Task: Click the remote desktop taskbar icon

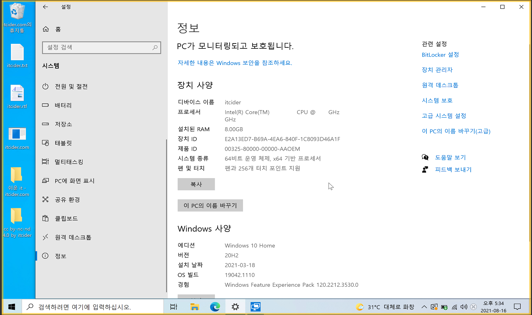Action: tap(256, 307)
